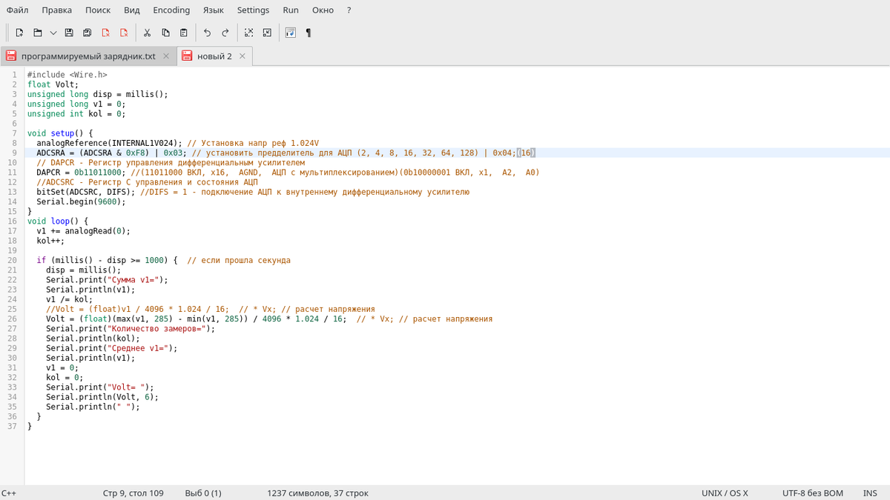This screenshot has width=890, height=500.
Task: Open the Run menu
Action: coord(291,10)
